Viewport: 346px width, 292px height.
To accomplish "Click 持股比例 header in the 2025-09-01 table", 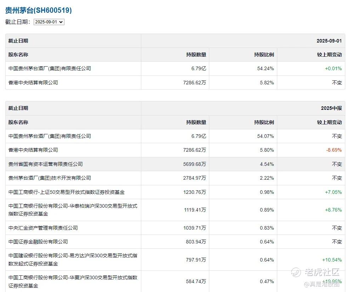I will pyautogui.click(x=264, y=55).
